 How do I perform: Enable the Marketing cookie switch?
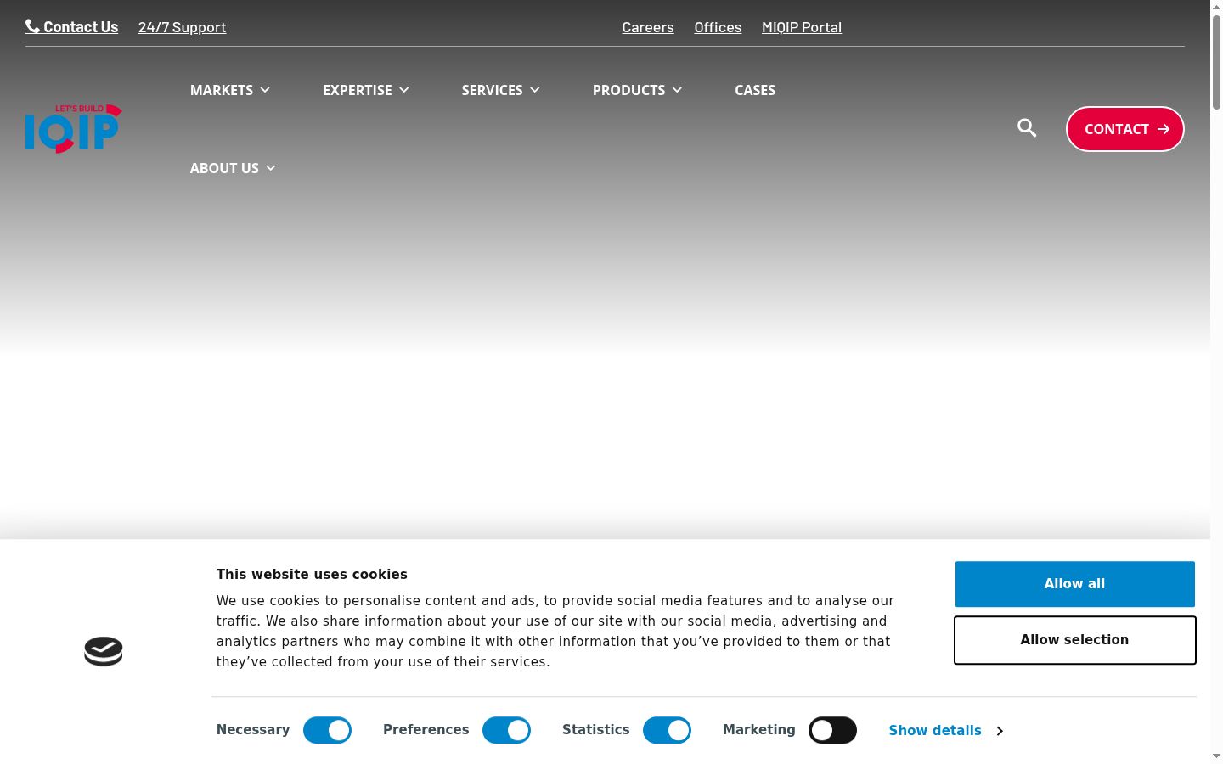pyautogui.click(x=832, y=730)
